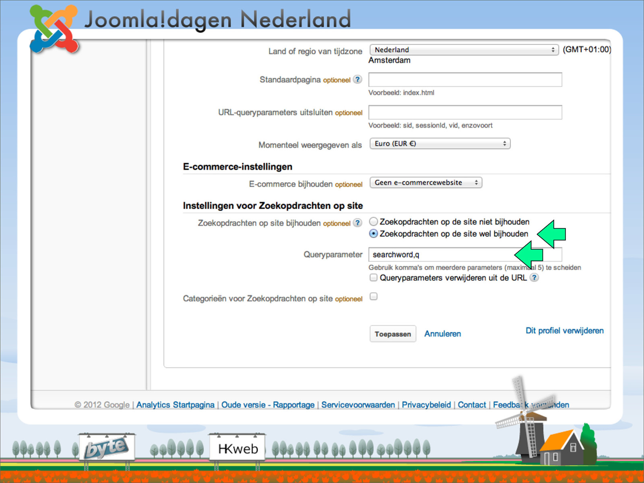Click the 'Amsterdam' timezone text
Viewport: 644px width, 483px height.
point(390,60)
